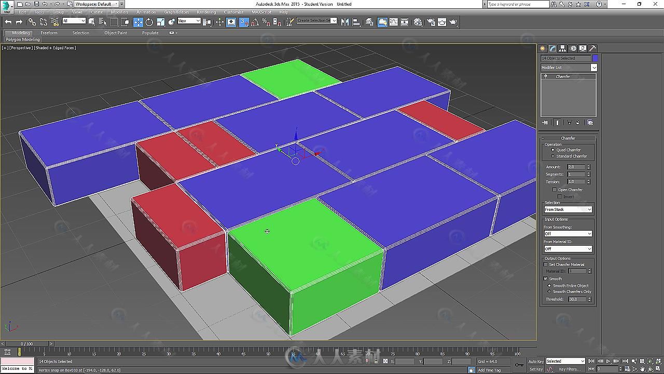
Task: Activate the Select and Scale tool
Action: click(x=161, y=22)
